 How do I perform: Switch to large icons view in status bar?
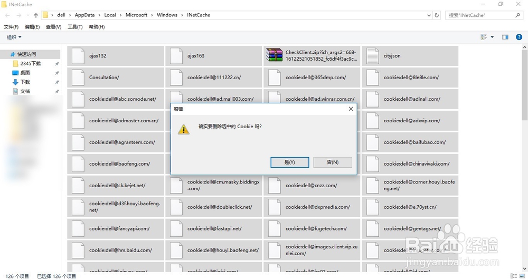522,276
